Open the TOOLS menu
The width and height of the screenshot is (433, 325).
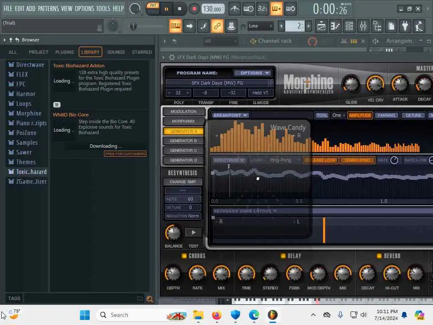tap(103, 8)
